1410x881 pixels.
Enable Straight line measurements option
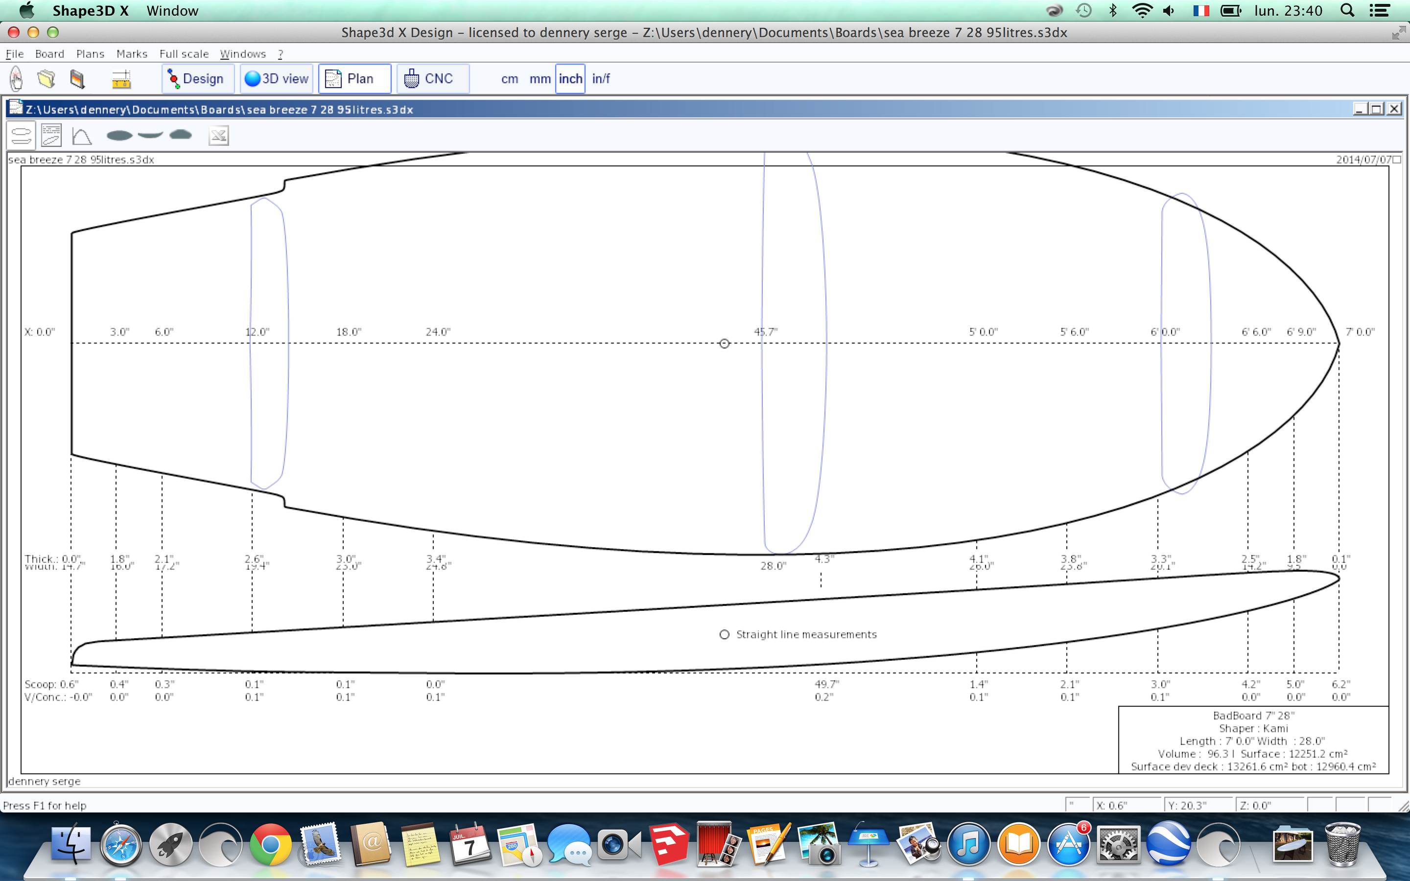click(x=724, y=634)
